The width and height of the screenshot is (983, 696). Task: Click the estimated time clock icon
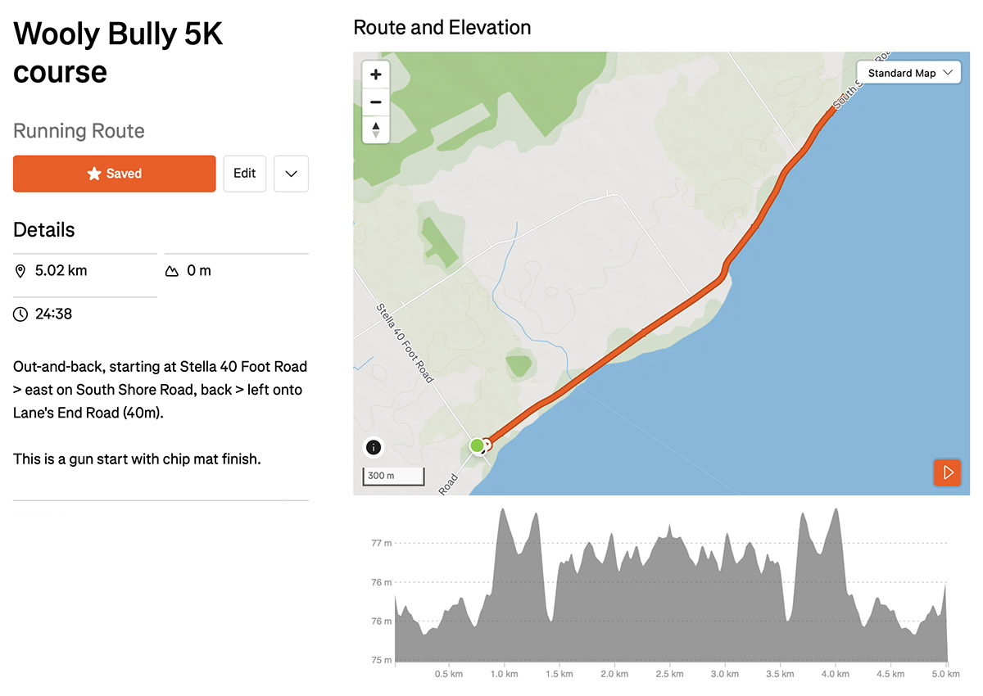tap(20, 314)
